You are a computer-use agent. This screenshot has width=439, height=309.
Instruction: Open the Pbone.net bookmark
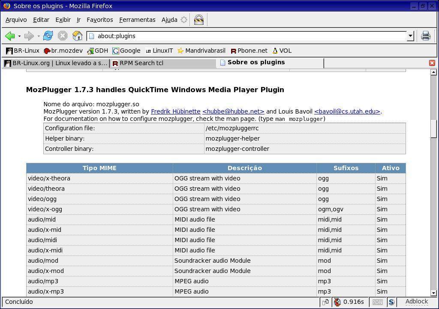[x=249, y=51]
